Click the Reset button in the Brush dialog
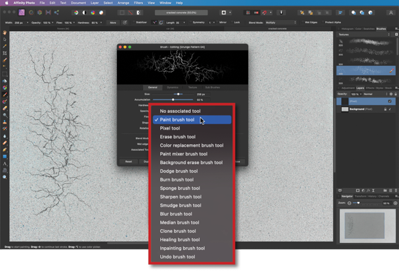The height and width of the screenshot is (271, 399). pyautogui.click(x=128, y=161)
